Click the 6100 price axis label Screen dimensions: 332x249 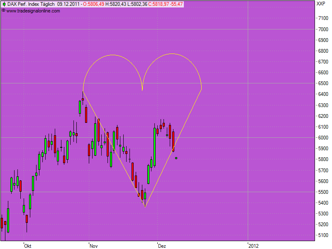(x=323, y=127)
